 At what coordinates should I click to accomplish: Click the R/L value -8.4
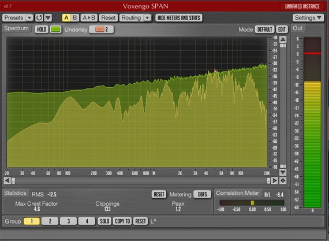279,195
